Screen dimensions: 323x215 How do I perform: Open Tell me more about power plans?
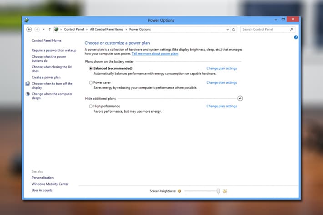pyautogui.click(x=155, y=54)
